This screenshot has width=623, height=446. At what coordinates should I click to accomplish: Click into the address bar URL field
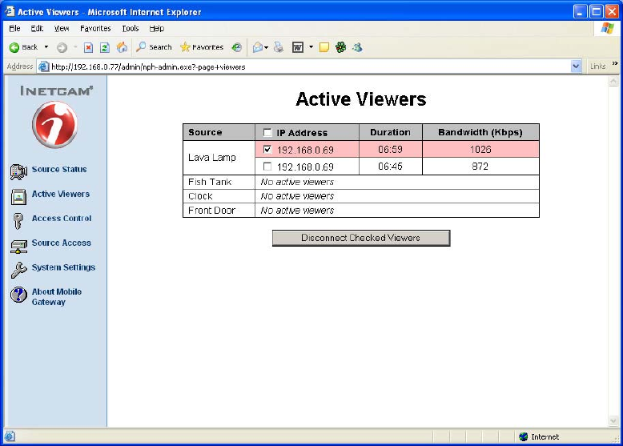tap(304, 66)
